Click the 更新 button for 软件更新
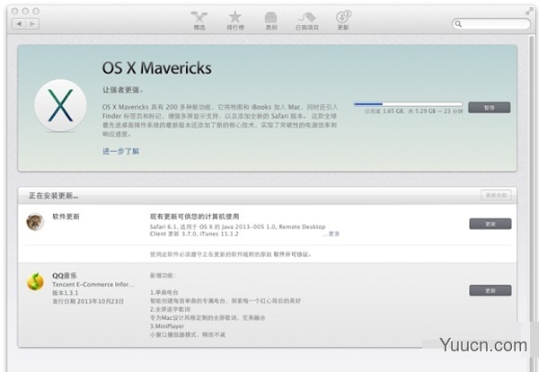Screen dimensions: 539x372 coord(490,224)
